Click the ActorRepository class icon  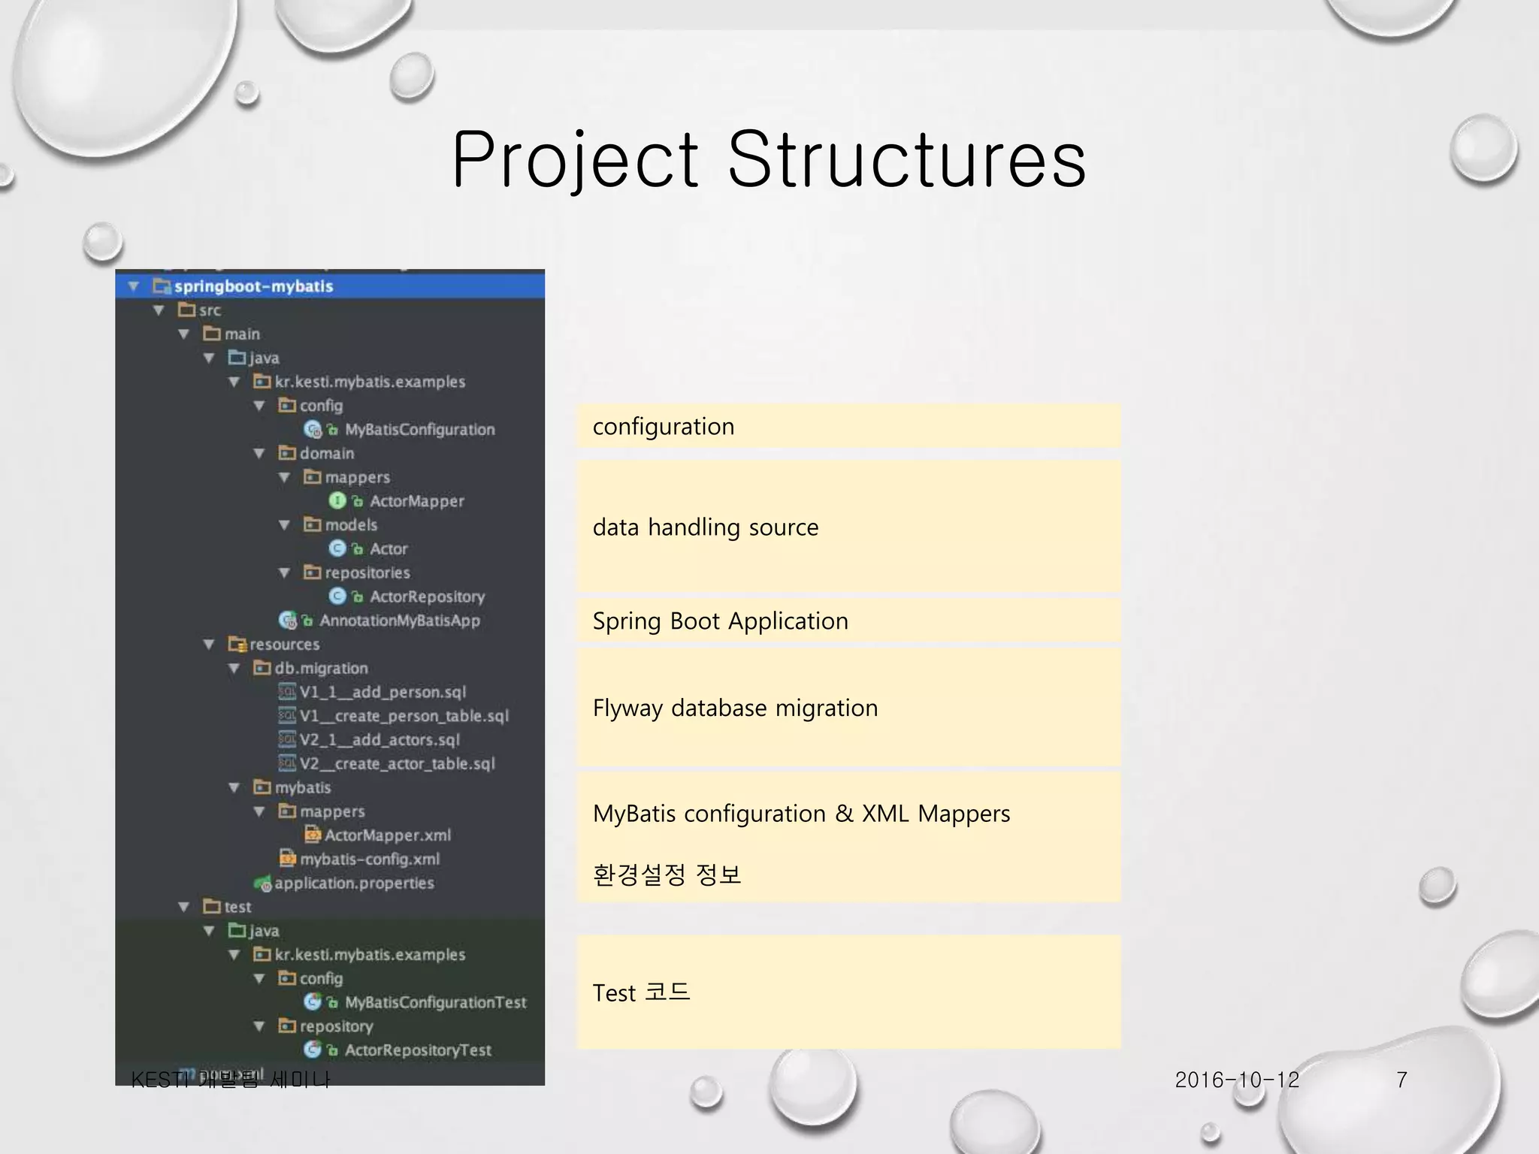click(x=337, y=596)
